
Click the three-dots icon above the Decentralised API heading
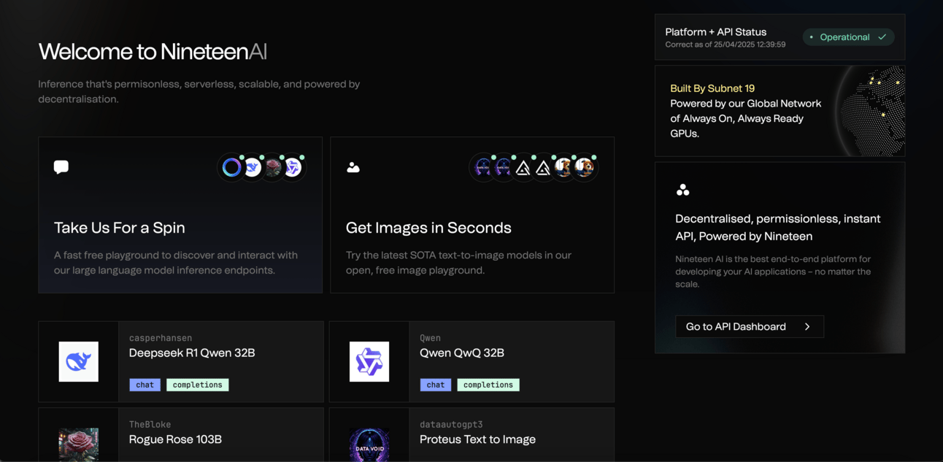[683, 190]
